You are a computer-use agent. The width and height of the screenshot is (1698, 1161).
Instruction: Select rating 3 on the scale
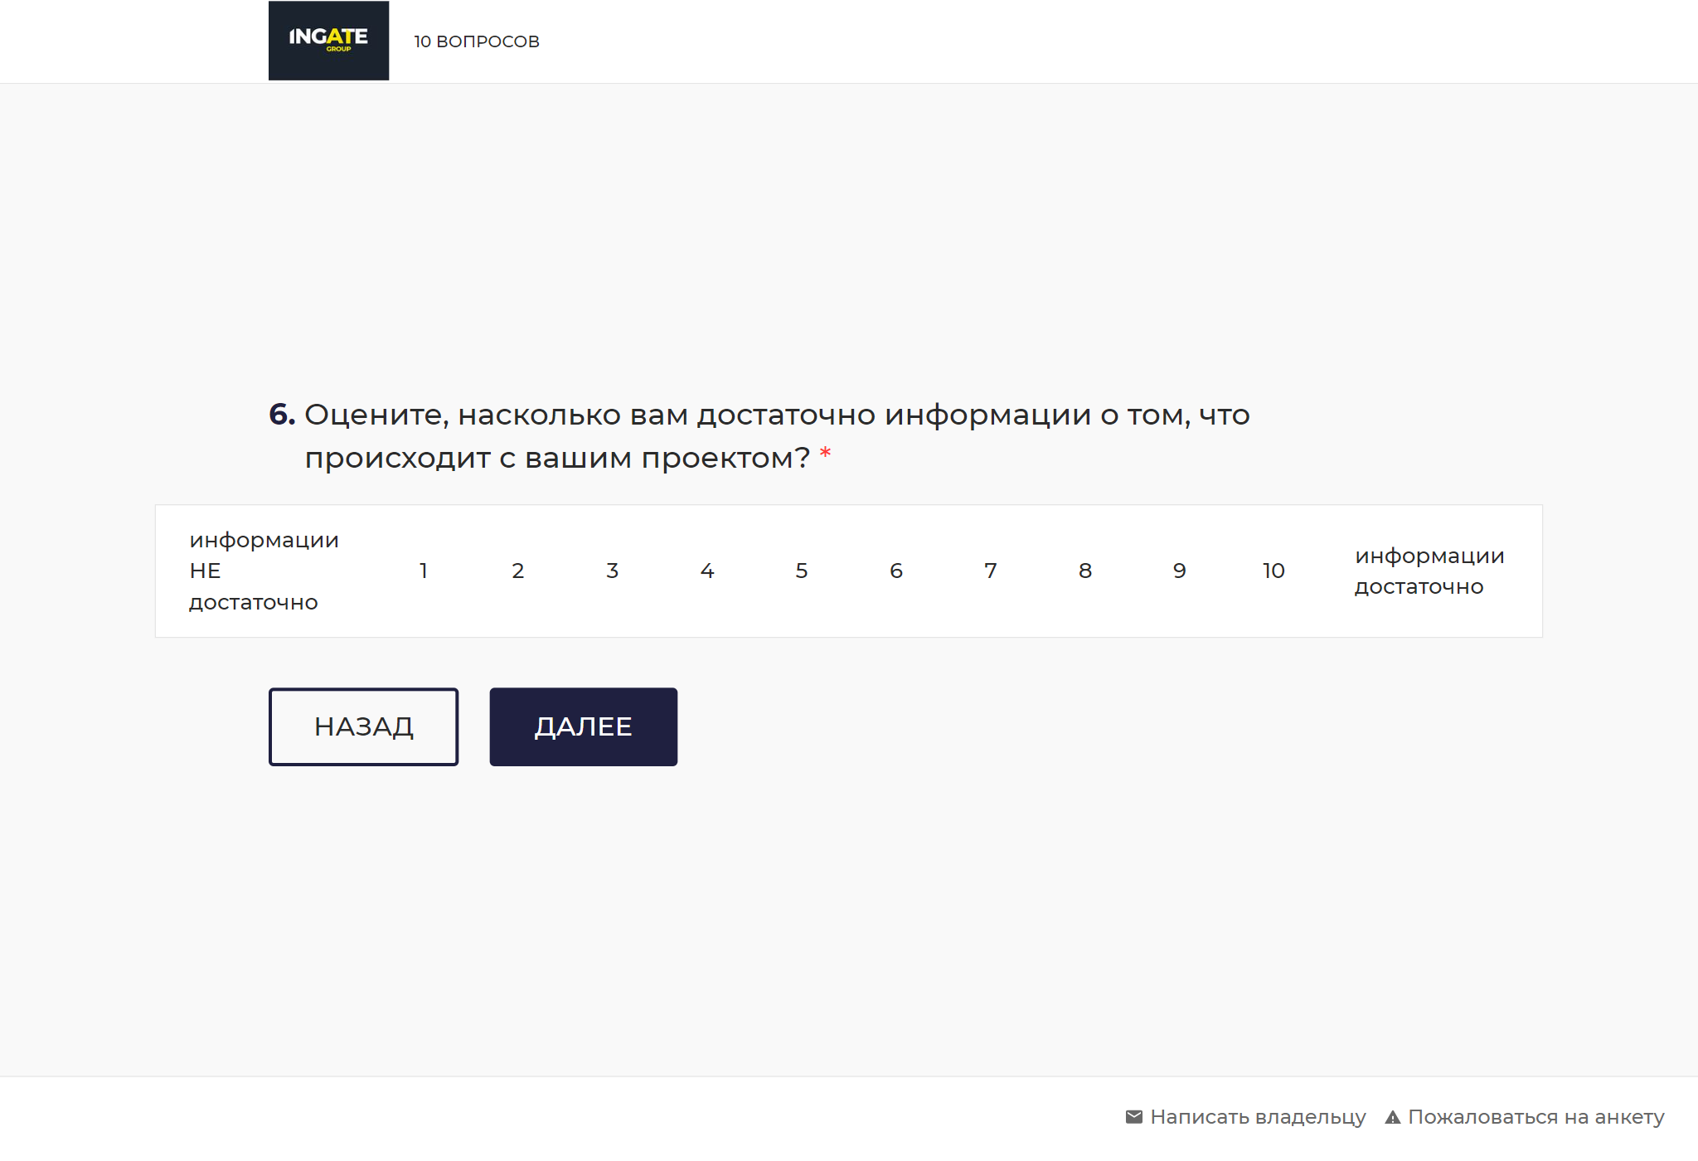[x=612, y=571]
